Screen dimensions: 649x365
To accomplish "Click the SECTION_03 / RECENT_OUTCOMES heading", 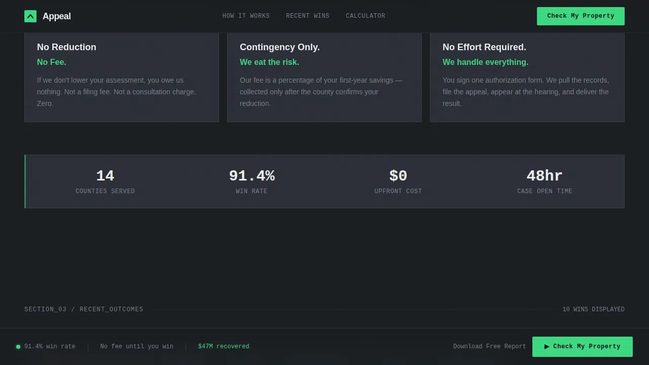I will (x=84, y=309).
